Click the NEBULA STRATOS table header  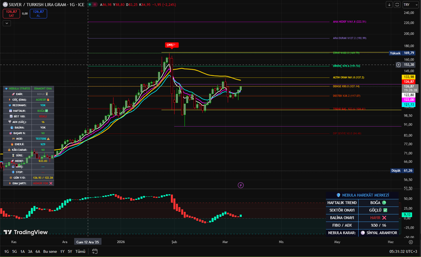click(18, 89)
